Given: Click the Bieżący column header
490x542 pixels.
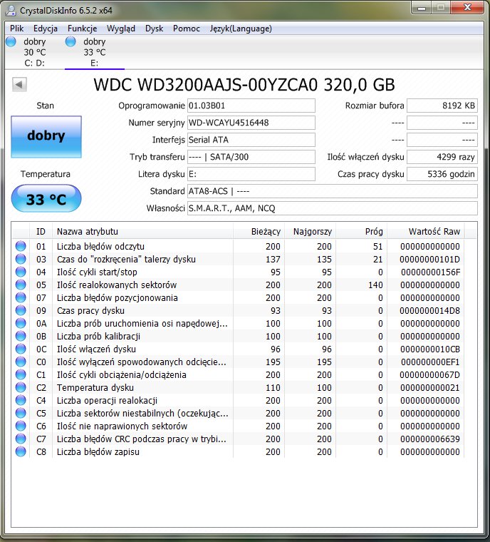Looking at the screenshot, I should click(x=259, y=231).
